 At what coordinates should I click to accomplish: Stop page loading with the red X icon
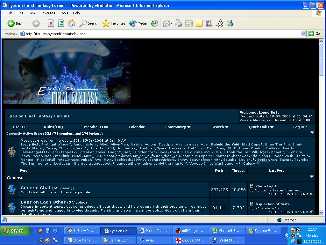click(x=51, y=23)
